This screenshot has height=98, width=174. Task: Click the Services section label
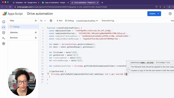(14, 38)
